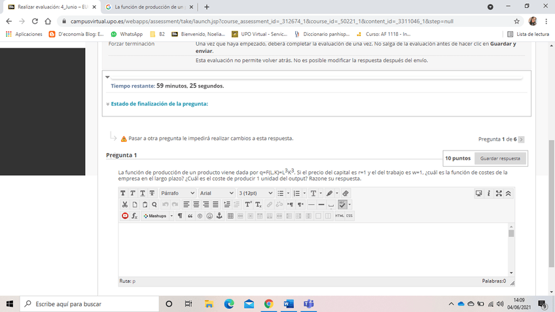Open the Arial font dropdown
This screenshot has width=555, height=312.
[x=217, y=194]
